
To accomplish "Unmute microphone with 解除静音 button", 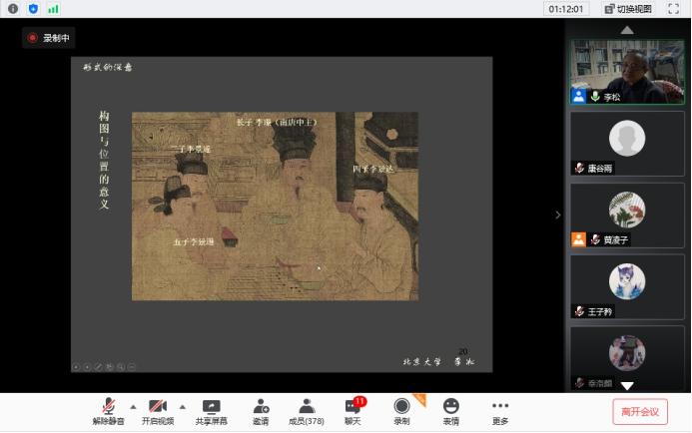I will pyautogui.click(x=109, y=411).
